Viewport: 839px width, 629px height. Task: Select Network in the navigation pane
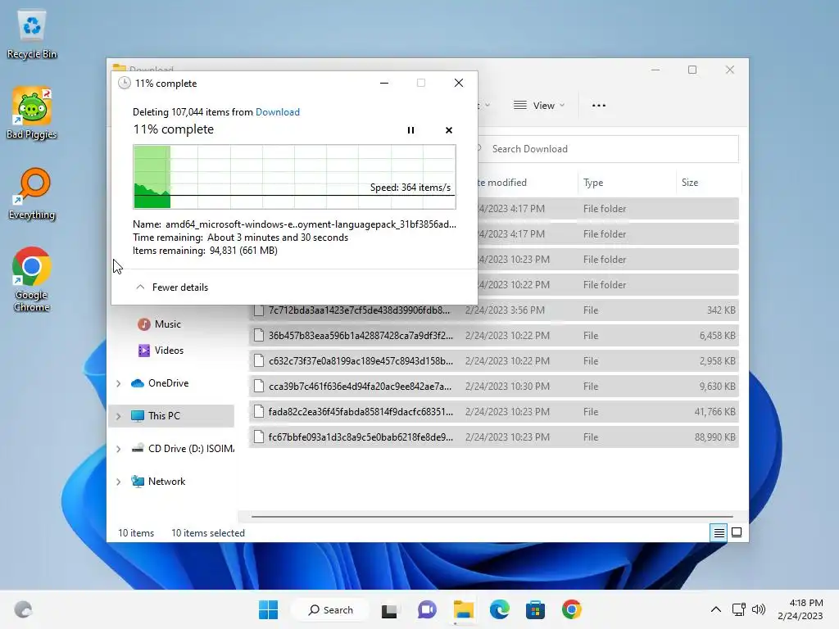tap(166, 482)
